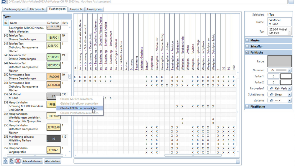
Task: Click the Variante arrow direction icon
Action: 271,100
